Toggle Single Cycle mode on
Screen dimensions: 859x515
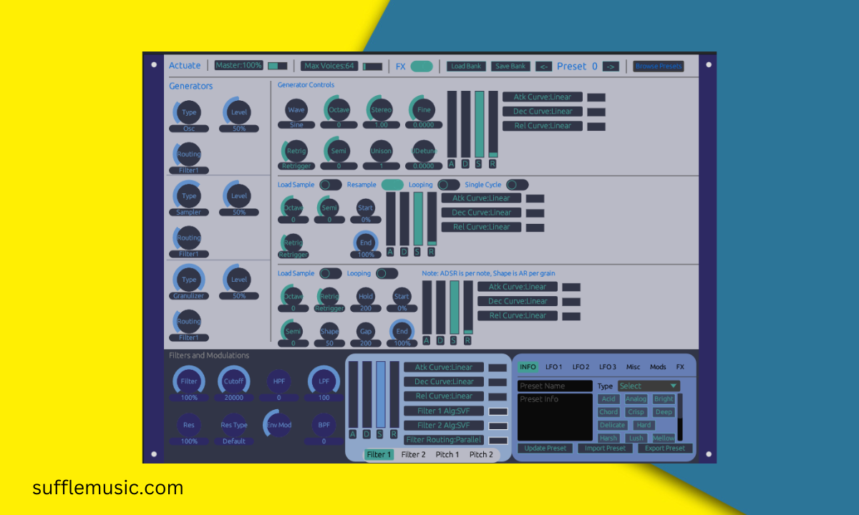pyautogui.click(x=516, y=184)
